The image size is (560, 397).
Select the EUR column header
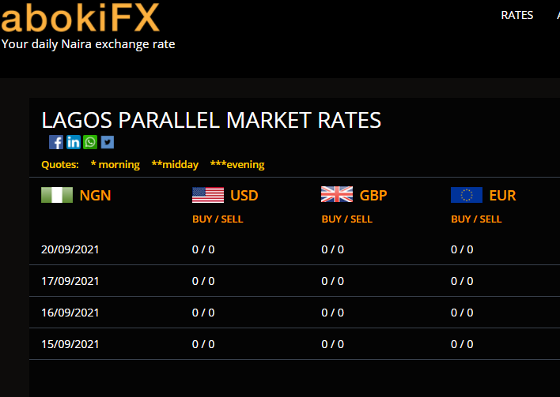click(x=502, y=195)
